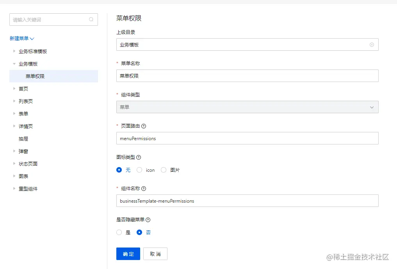Select the 首页 tree label
Viewport: 397px width, 269px height.
click(23, 89)
